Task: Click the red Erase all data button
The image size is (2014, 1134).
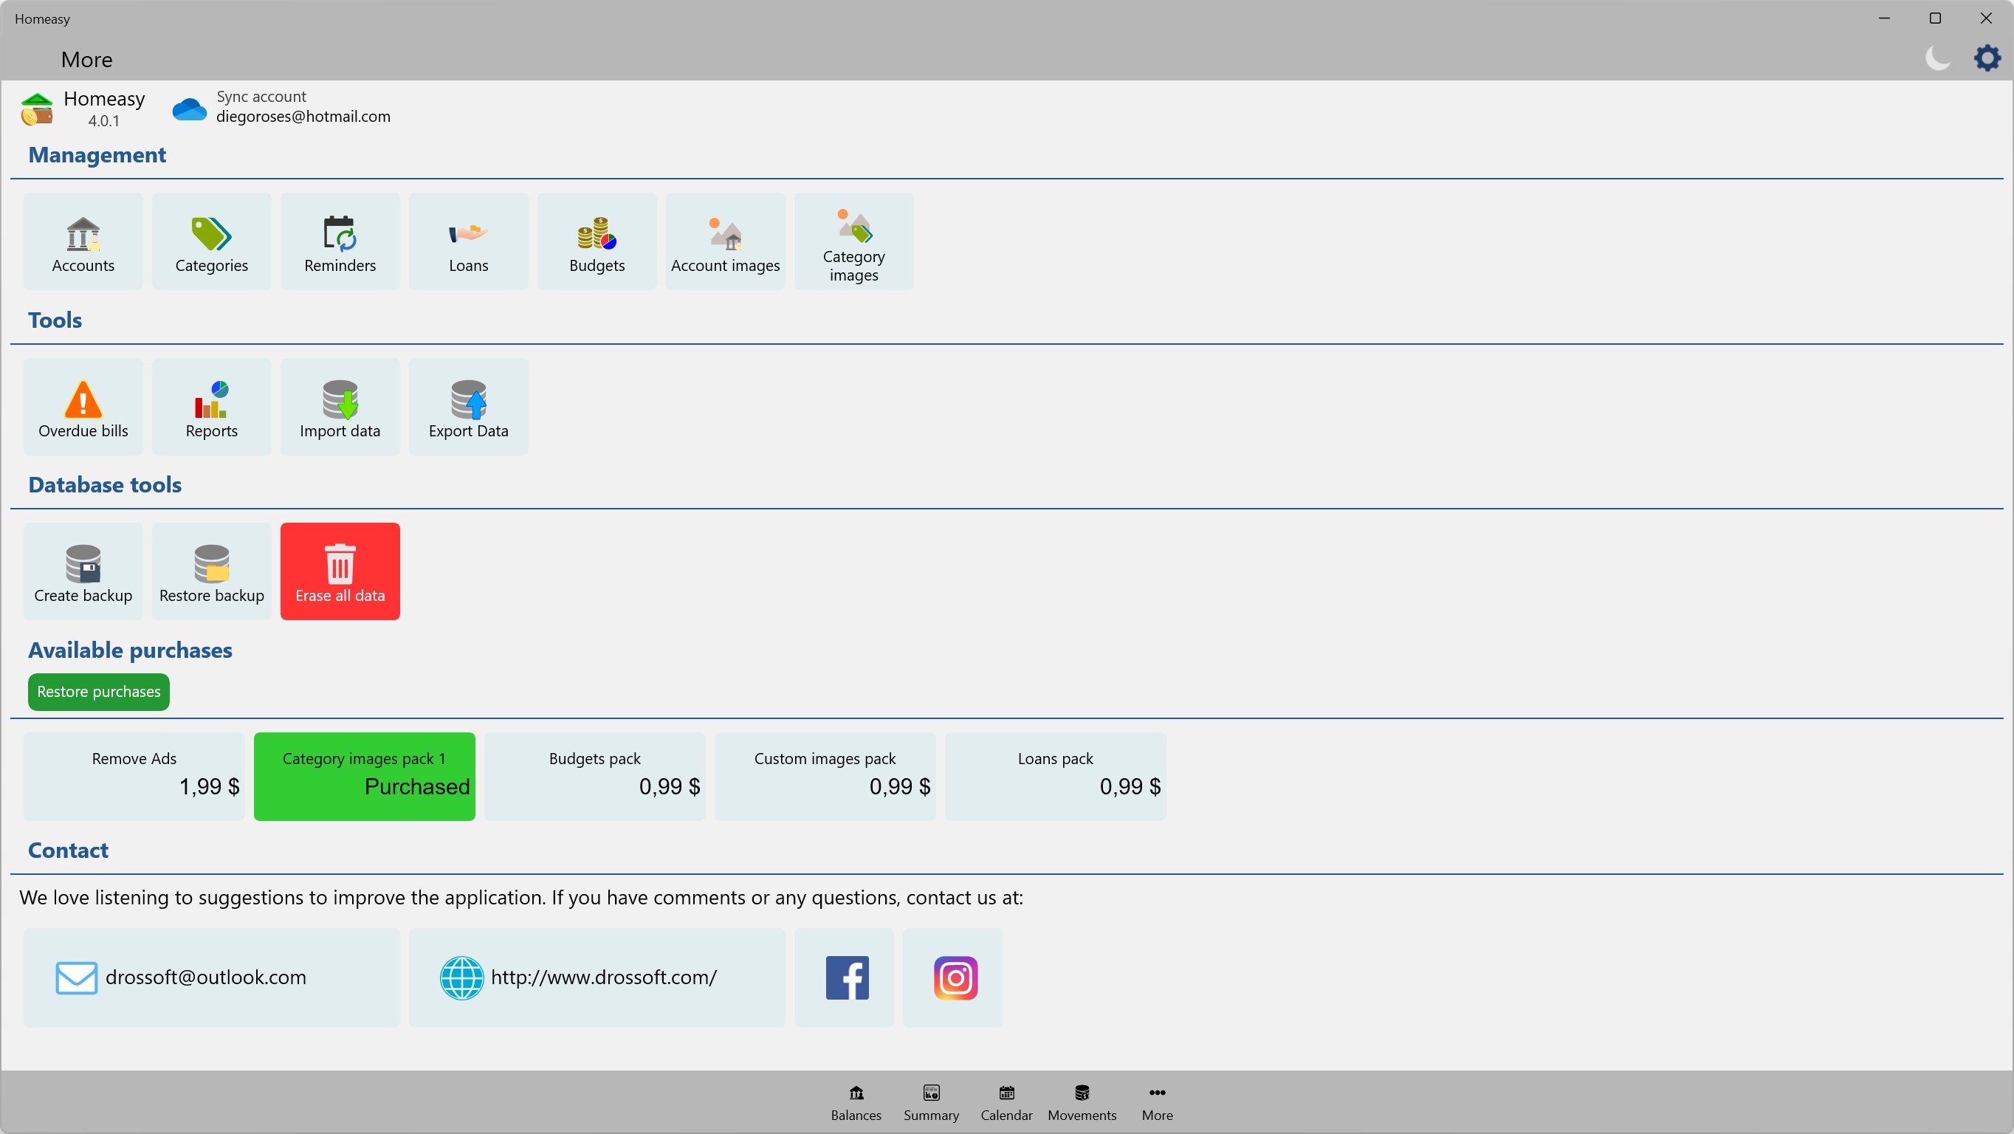Action: (x=340, y=571)
